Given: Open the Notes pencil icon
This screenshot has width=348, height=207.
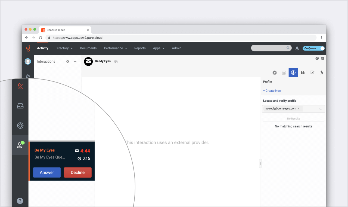Looking at the screenshot, I should [312, 73].
